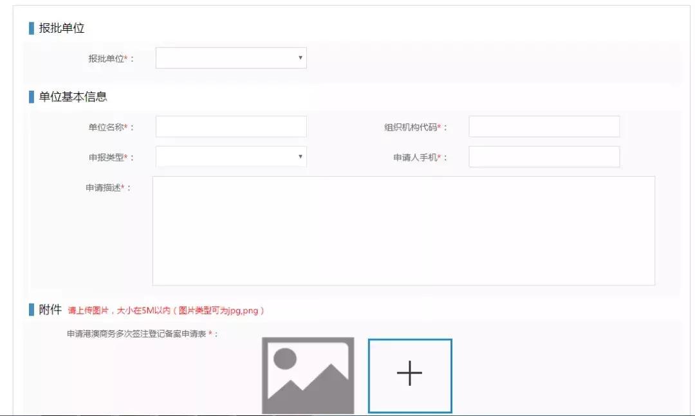The height and width of the screenshot is (416, 695).
Task: Click inside the 单位名称 input field
Action: (x=230, y=126)
